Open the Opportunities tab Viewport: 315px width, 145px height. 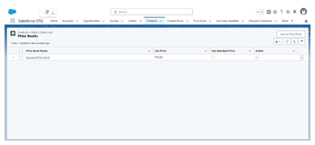click(91, 21)
